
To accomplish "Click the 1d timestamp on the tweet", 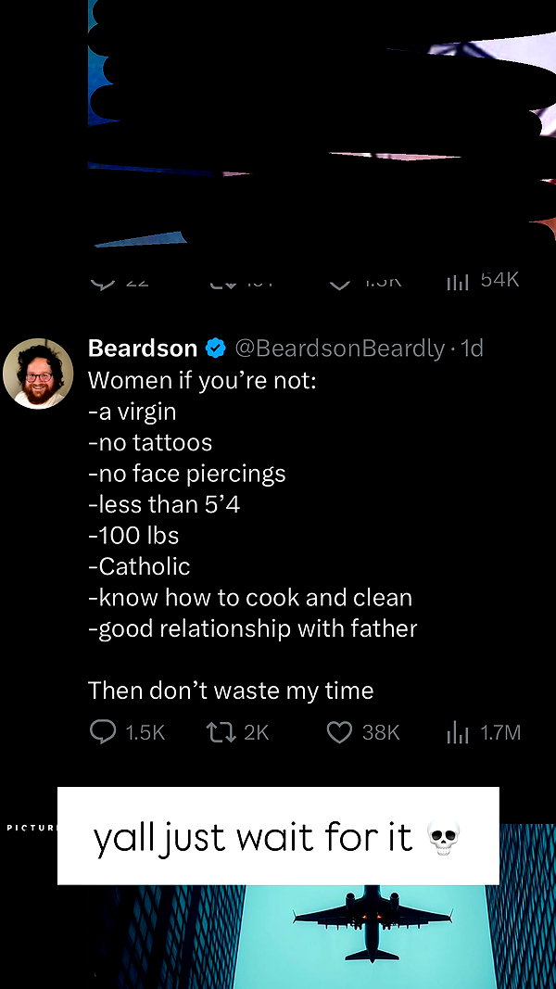I will [473, 349].
